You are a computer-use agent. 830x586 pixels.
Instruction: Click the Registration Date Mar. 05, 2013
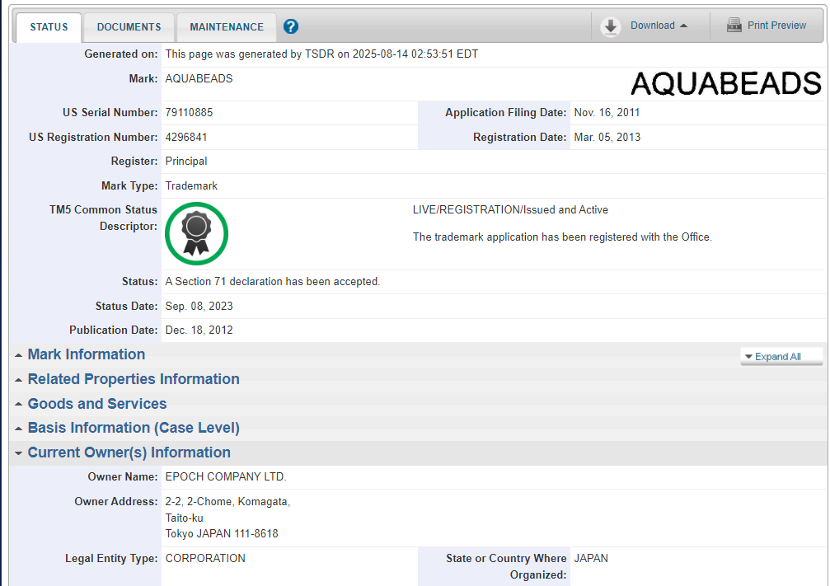[607, 138]
